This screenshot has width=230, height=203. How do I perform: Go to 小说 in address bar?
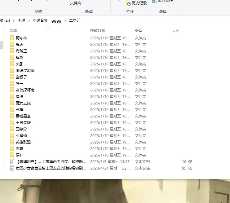tap(21, 20)
